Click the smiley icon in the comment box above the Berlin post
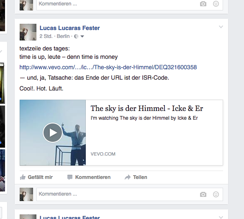Image resolution: width=244 pixels, height=219 pixels. click(x=216, y=4)
